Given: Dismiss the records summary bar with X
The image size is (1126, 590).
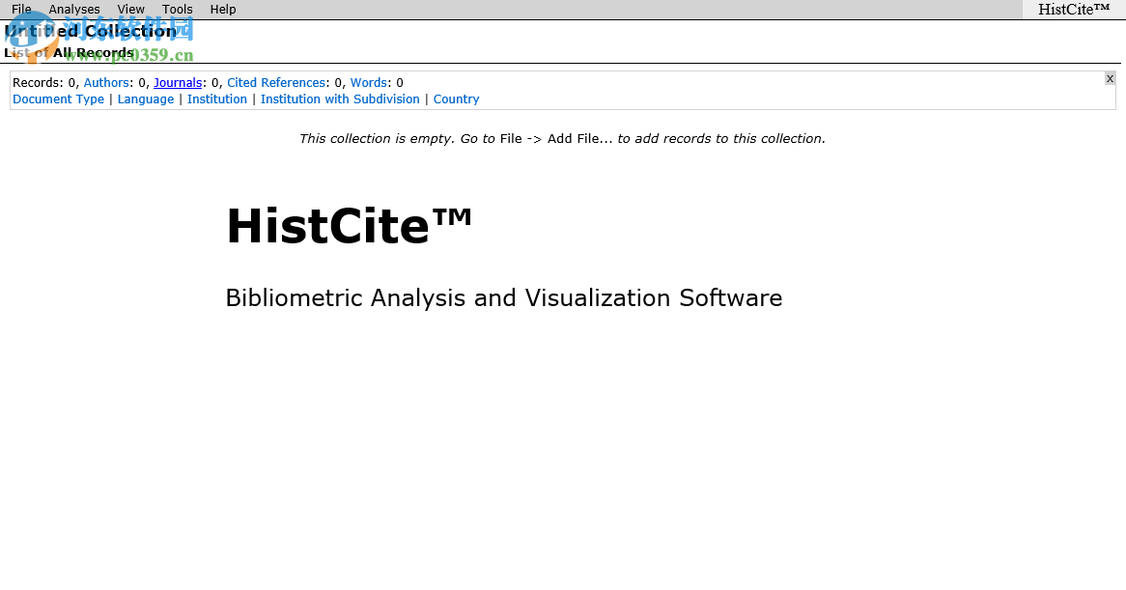Looking at the screenshot, I should (x=1110, y=78).
